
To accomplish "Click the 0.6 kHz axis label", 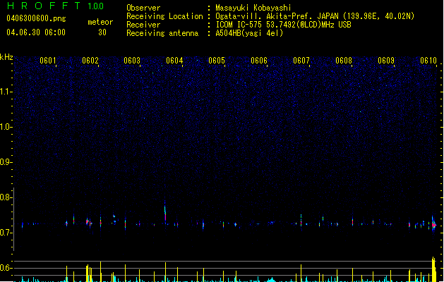I will pos(6,268).
